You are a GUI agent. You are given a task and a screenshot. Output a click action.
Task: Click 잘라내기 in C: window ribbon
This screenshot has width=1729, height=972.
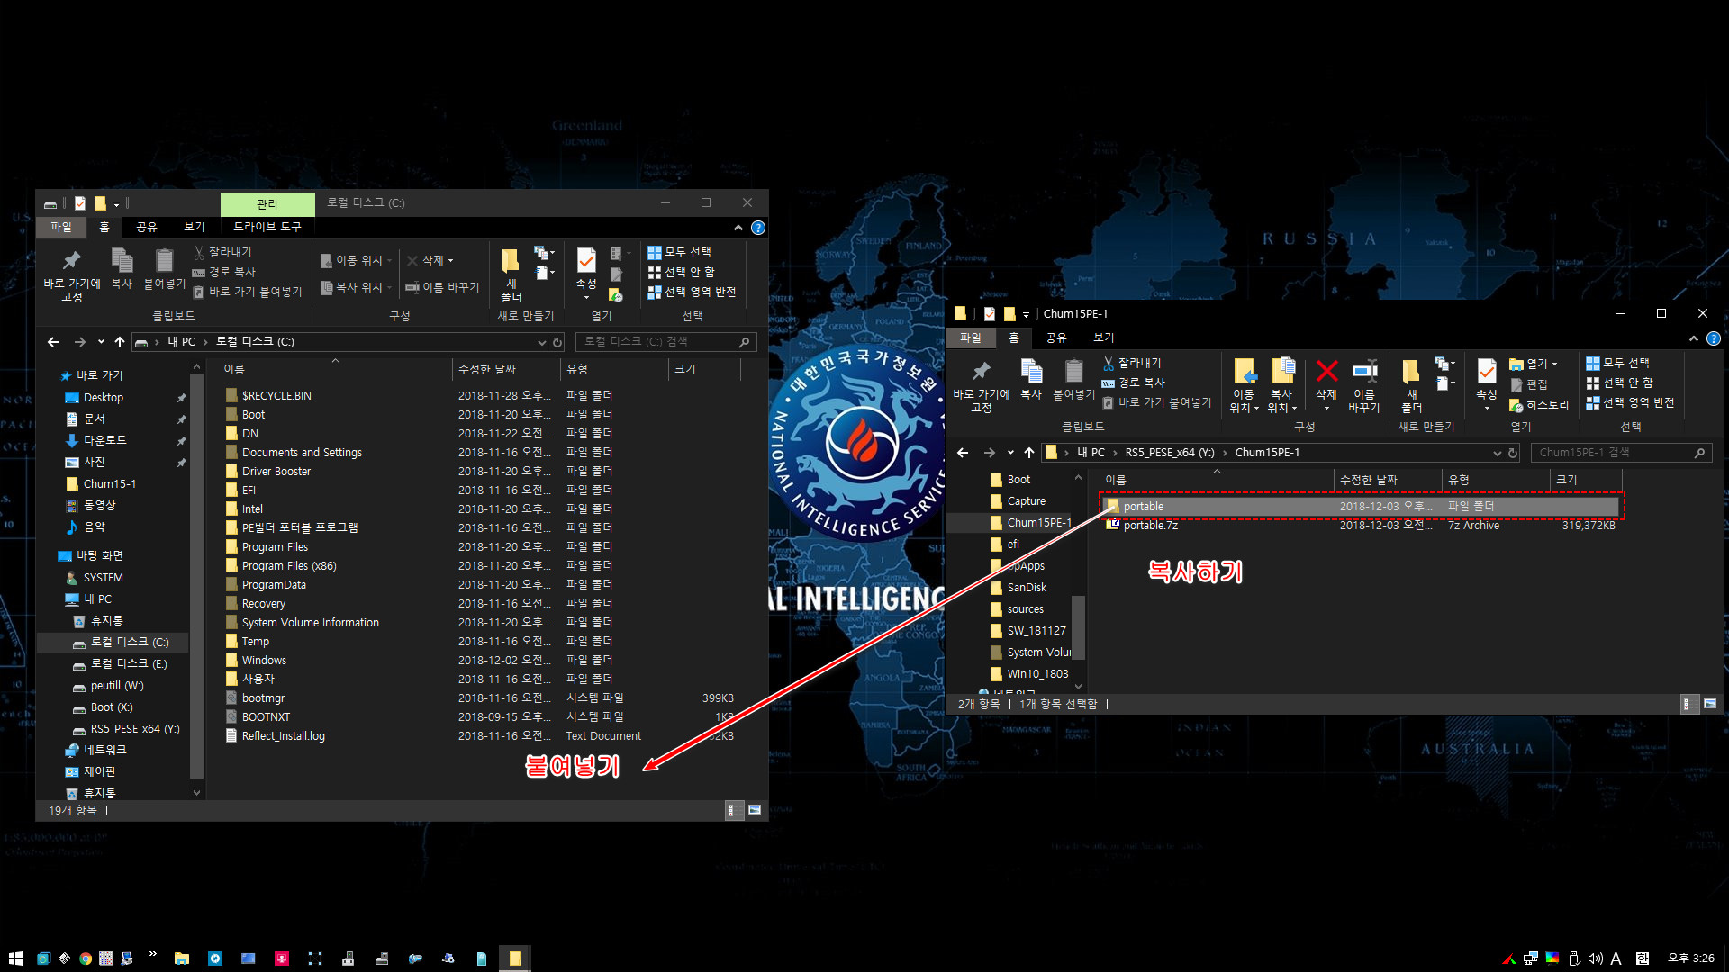[223, 252]
